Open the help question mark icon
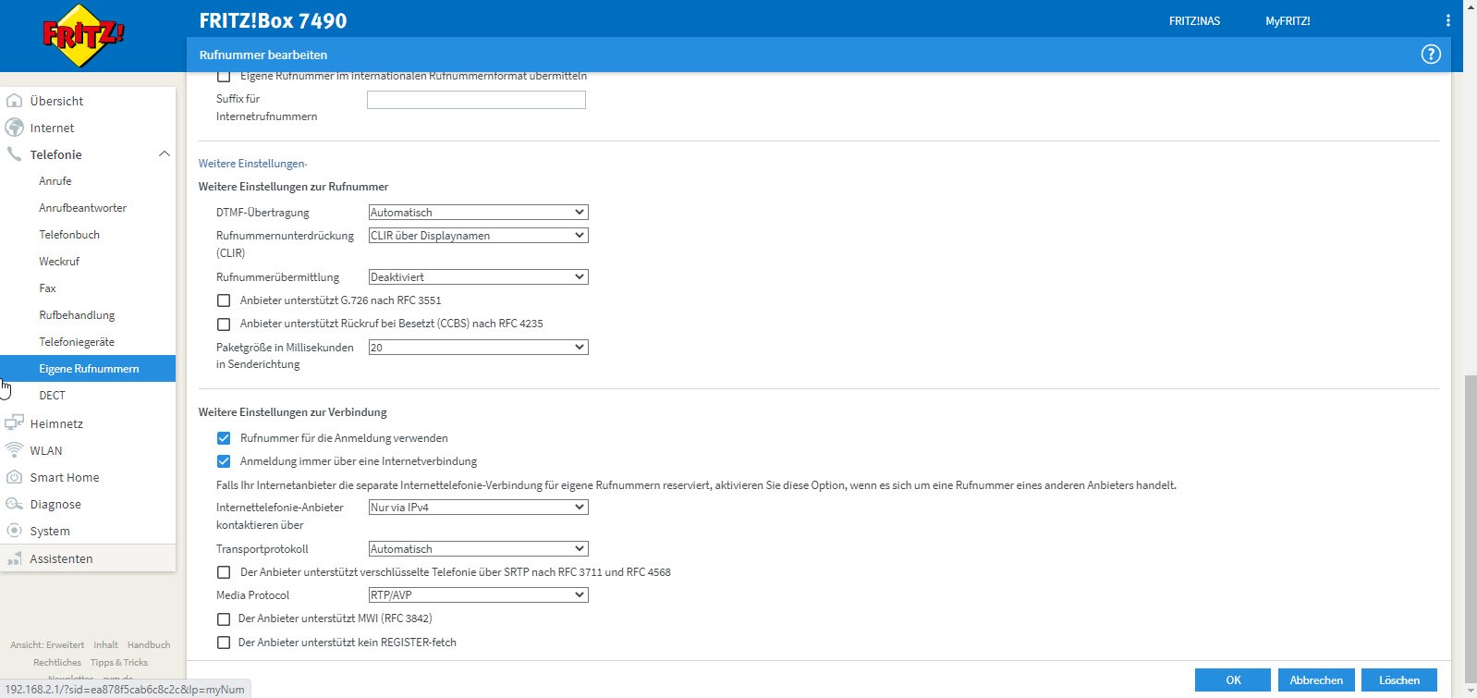This screenshot has width=1477, height=698. tap(1430, 55)
